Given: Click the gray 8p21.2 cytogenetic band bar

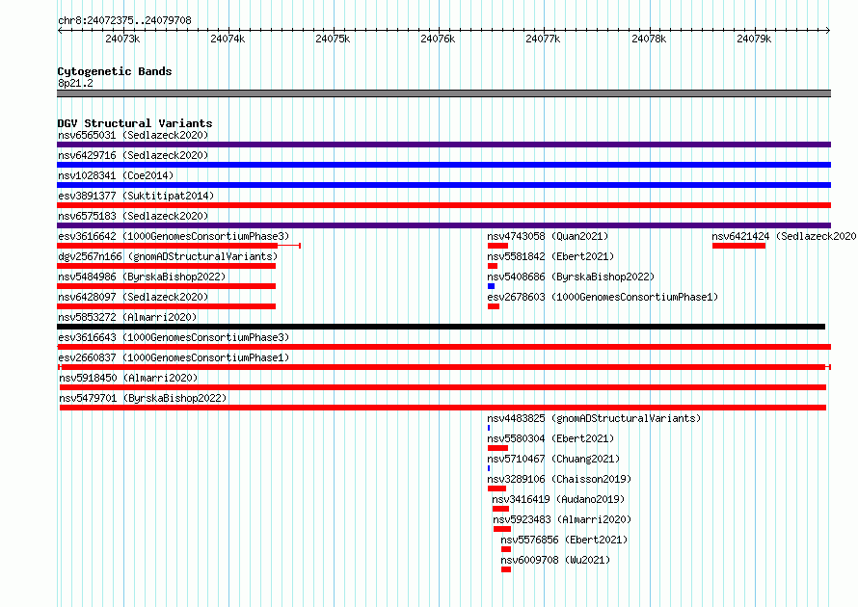Looking at the screenshot, I should [443, 93].
